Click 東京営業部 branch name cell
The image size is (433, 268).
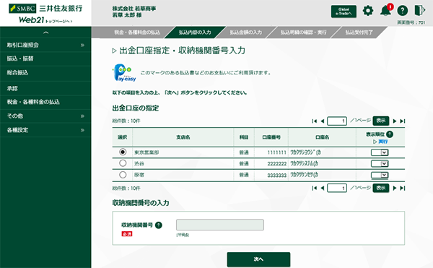pos(183,152)
